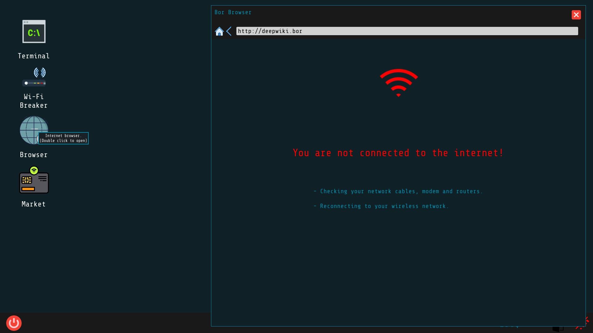This screenshot has width=593, height=333.
Task: Launch the Wi-Fi Breaker tool
Action: point(34,76)
